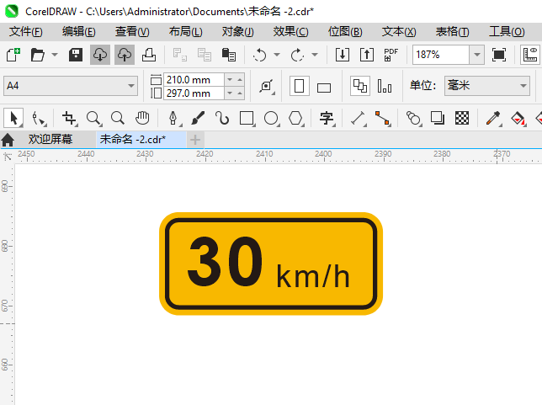Select the Connector tool
This screenshot has height=405, width=542.
coord(383,118)
